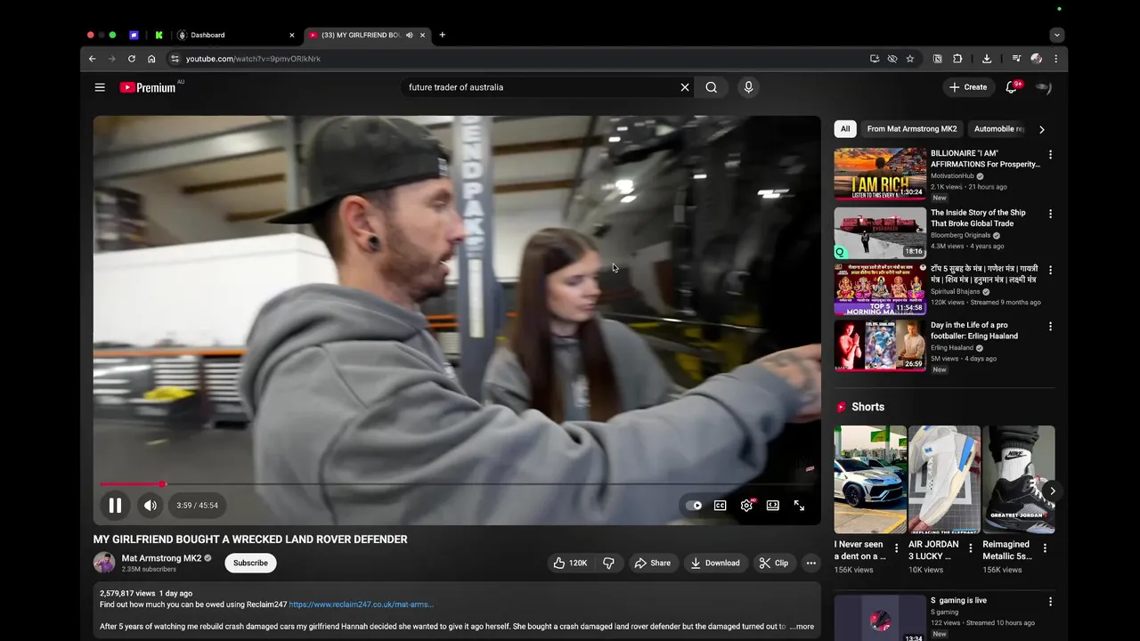The image size is (1140, 641).
Task: Toggle closed captions
Action: pyautogui.click(x=720, y=506)
